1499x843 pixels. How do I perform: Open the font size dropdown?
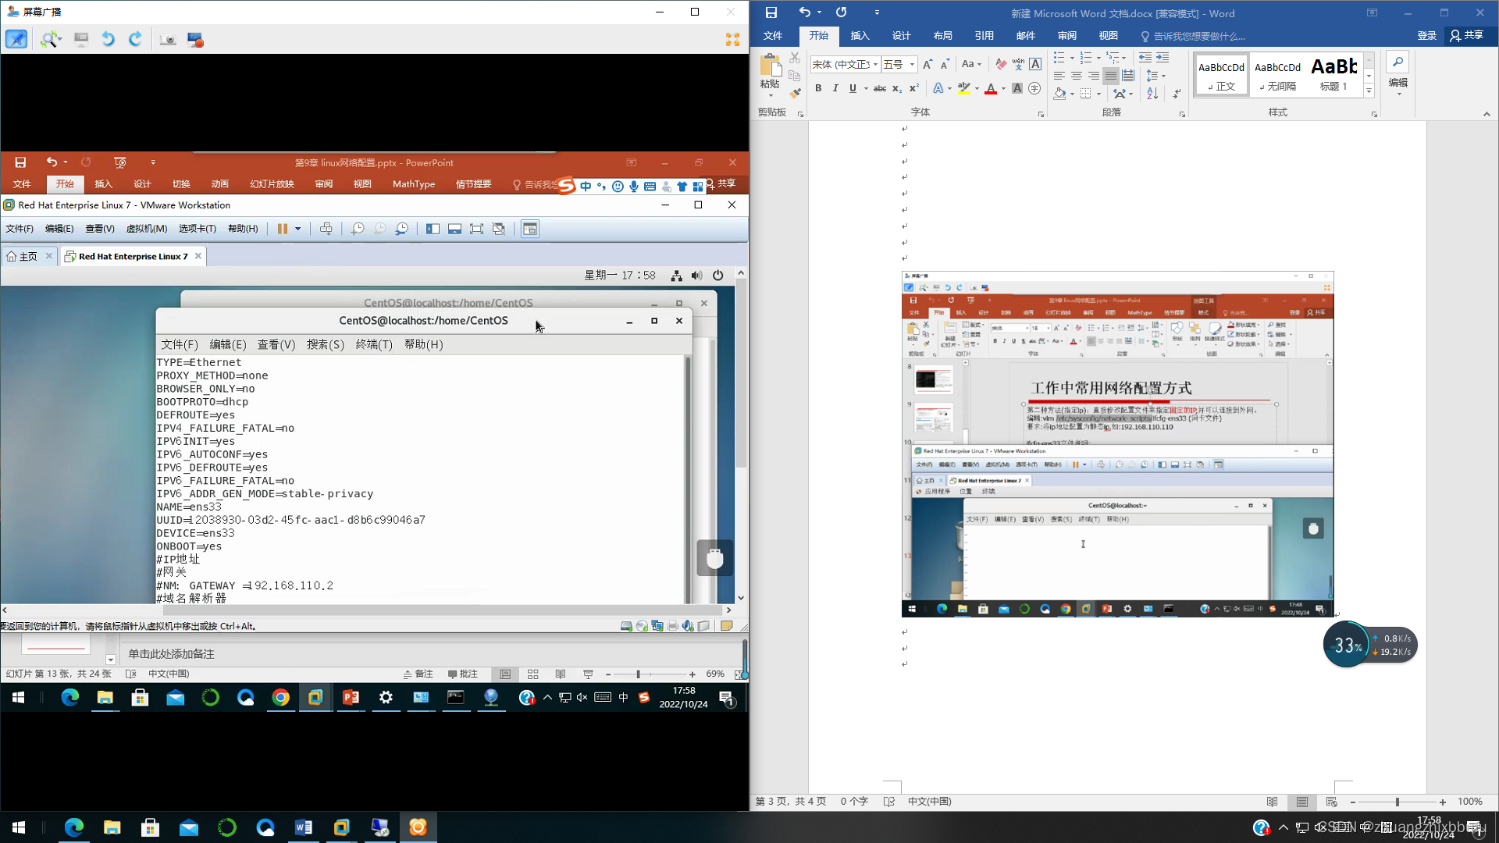coord(912,64)
